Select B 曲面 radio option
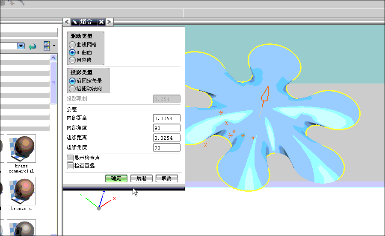385x236 pixels. coord(80,52)
